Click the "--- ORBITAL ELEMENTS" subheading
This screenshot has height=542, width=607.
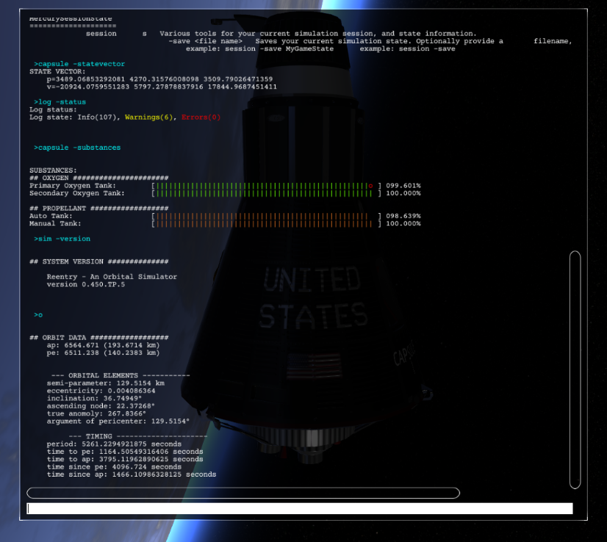121,375
